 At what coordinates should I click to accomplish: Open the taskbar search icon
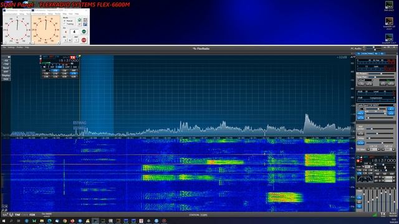(11, 221)
